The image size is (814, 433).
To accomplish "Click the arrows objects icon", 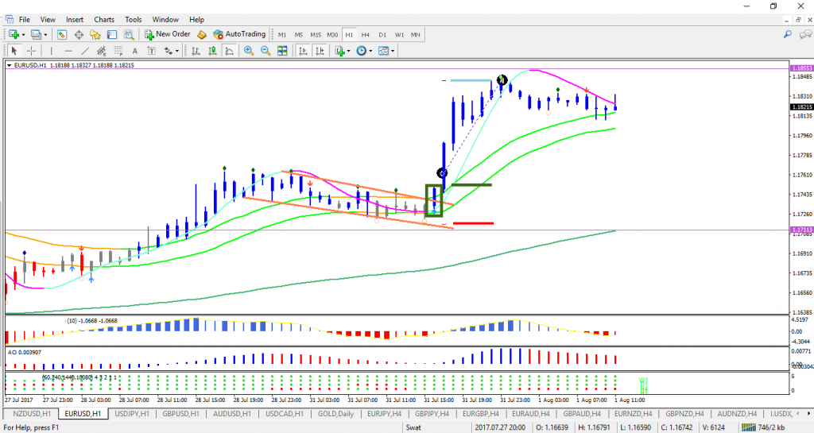I will point(169,51).
